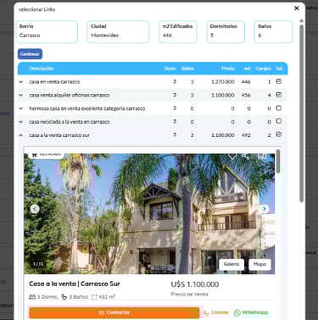Click price 1.270.000 in first row
The height and width of the screenshot is (320, 318).
point(223,82)
